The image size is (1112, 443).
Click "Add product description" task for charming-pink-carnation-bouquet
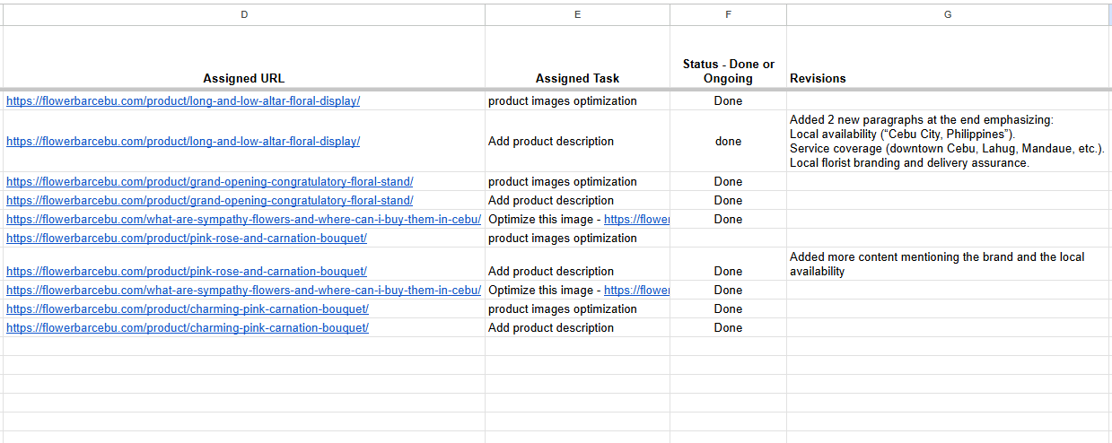tap(551, 328)
